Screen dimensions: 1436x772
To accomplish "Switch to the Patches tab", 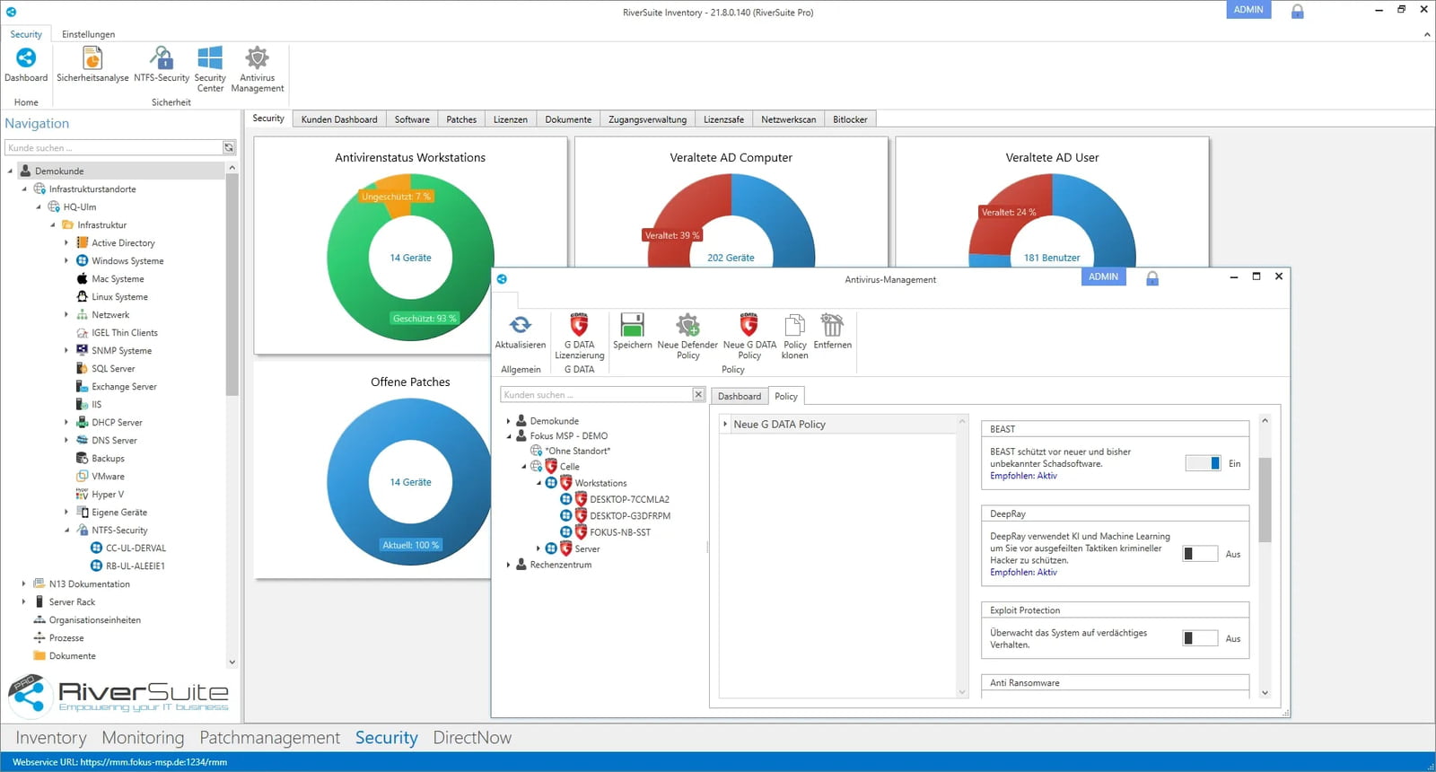I will (461, 119).
